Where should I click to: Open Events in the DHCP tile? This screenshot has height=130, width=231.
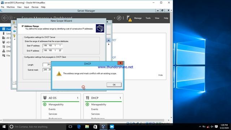coord(95,109)
